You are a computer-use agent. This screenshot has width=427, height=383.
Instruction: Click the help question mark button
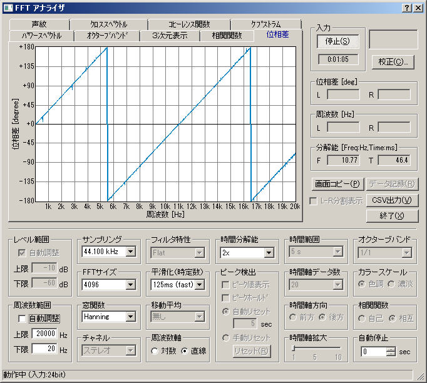(407, 8)
